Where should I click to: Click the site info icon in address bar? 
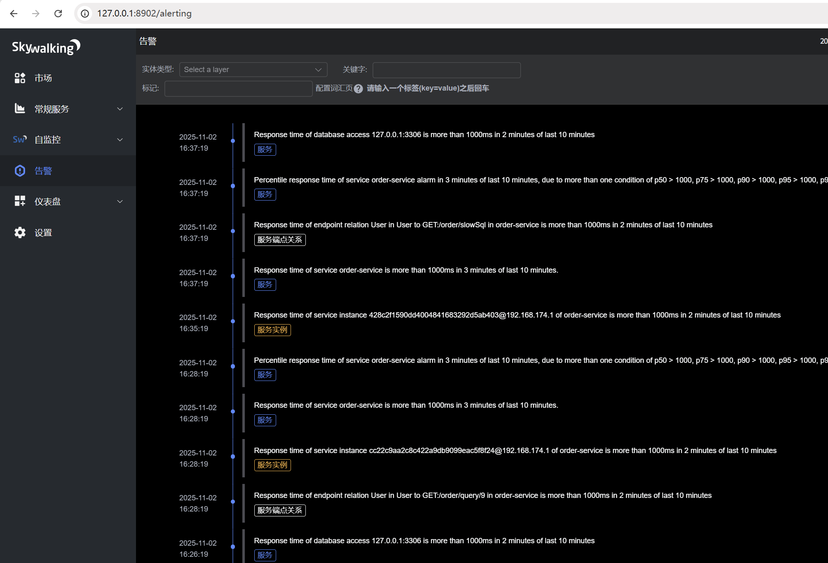[85, 14]
